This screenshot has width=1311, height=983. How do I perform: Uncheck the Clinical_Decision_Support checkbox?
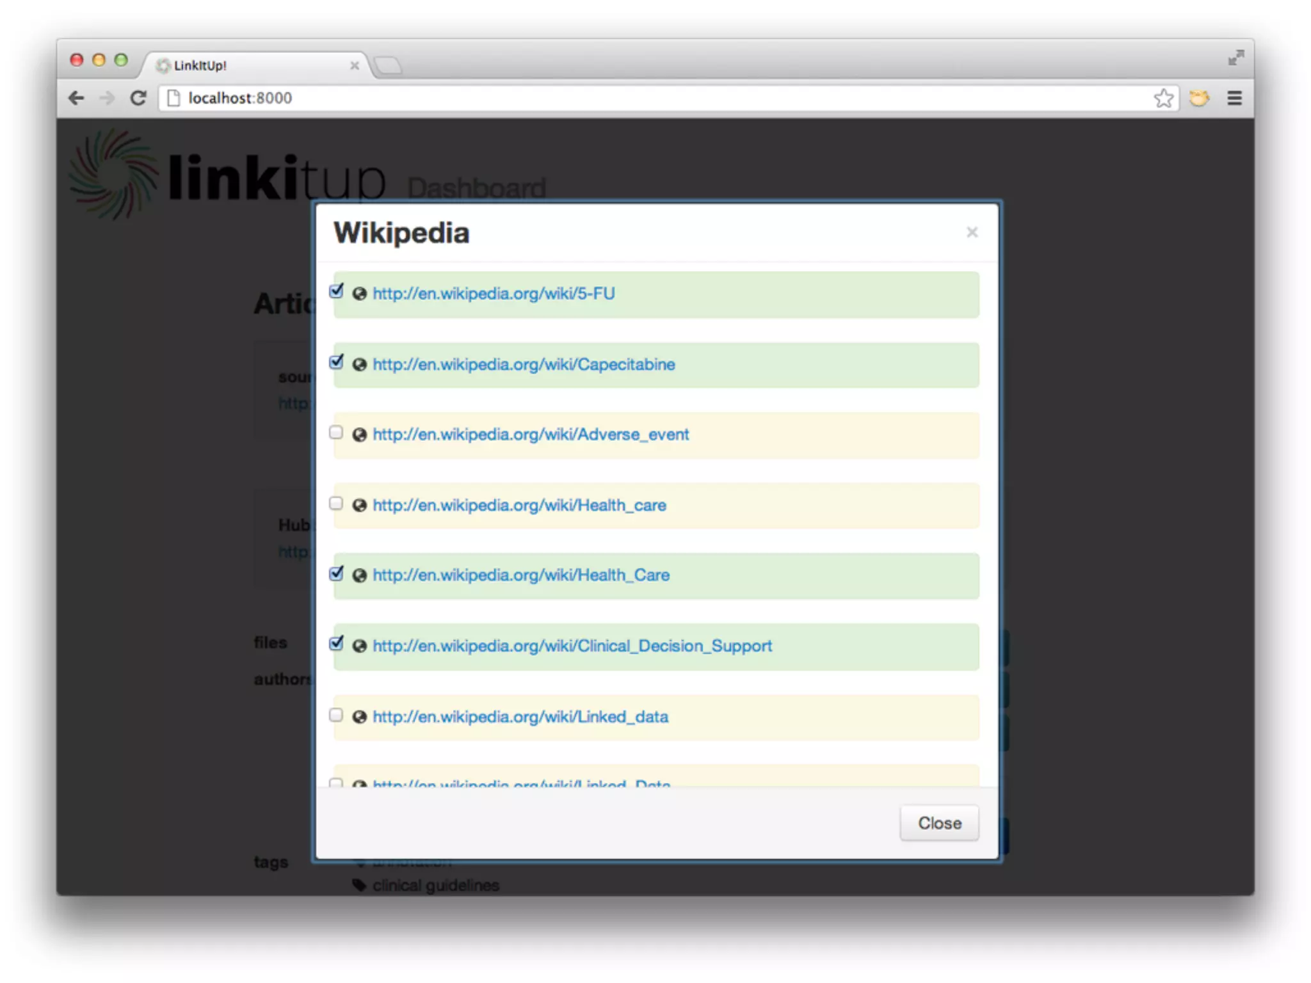coord(336,644)
